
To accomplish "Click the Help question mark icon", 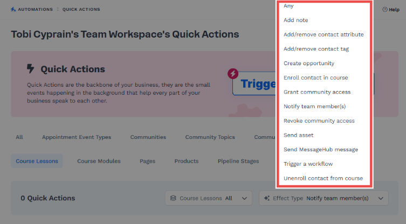I will coord(385,10).
